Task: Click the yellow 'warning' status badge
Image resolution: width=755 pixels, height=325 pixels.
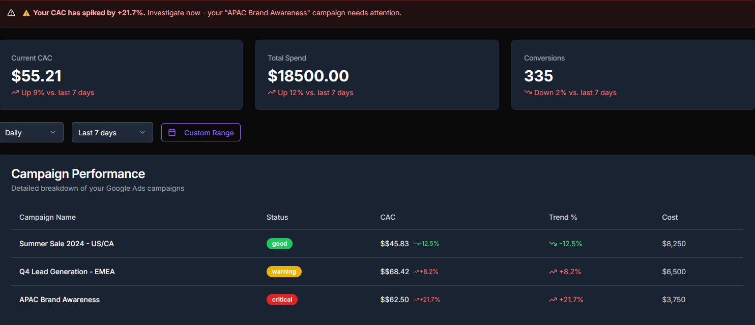Action: click(284, 272)
